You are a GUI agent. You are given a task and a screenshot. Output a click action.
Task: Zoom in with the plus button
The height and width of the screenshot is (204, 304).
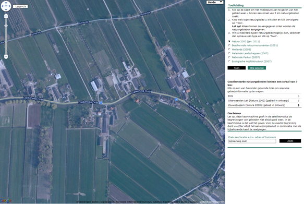pos(6,16)
